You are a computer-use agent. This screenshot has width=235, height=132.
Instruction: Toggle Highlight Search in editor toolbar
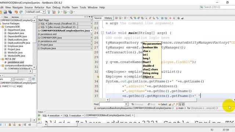coord(142,18)
